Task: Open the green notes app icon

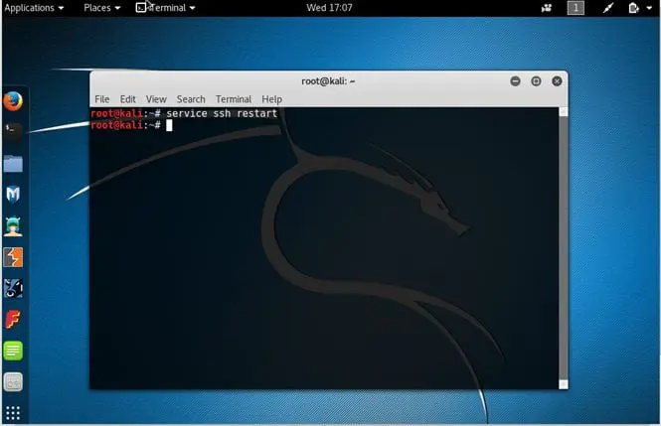Action: [13, 351]
